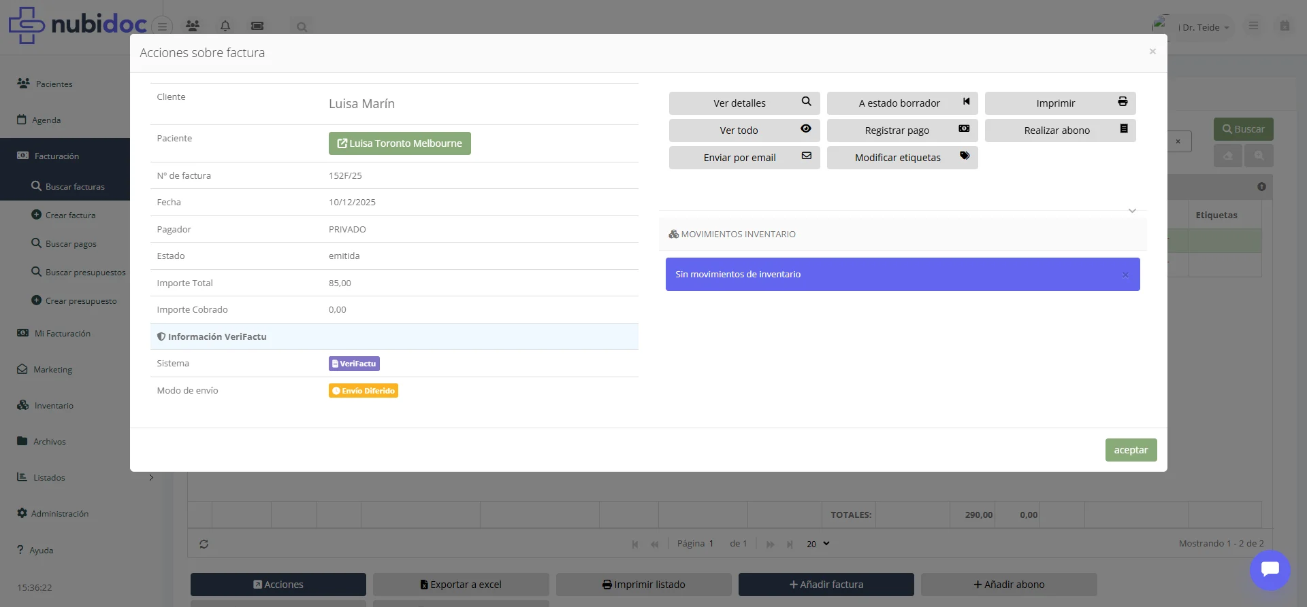
Task: Open Crear factura submenu item
Action: click(63, 215)
